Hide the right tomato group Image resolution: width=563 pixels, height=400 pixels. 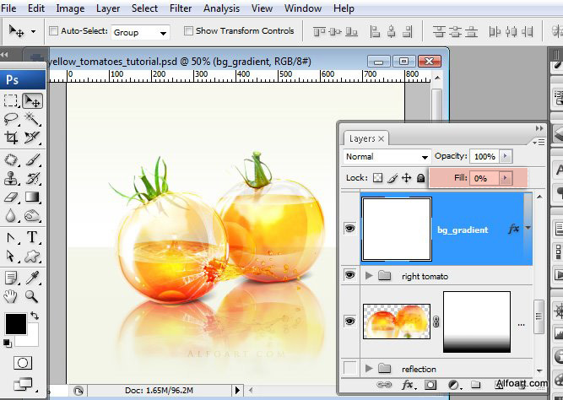349,275
